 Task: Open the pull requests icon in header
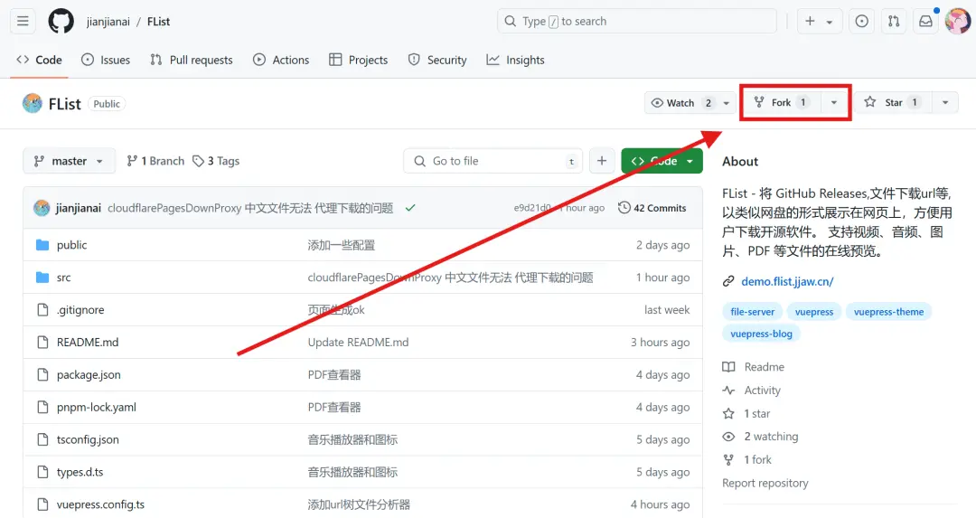[893, 21]
